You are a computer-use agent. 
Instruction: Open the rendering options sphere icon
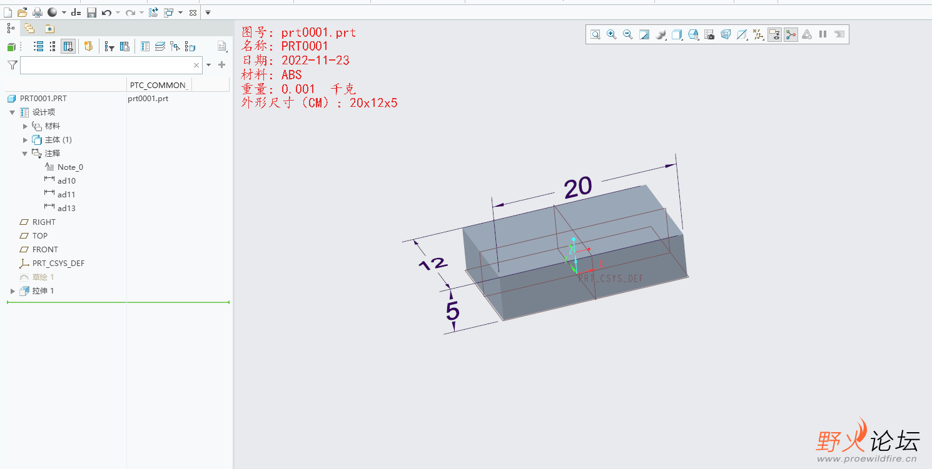coord(661,34)
